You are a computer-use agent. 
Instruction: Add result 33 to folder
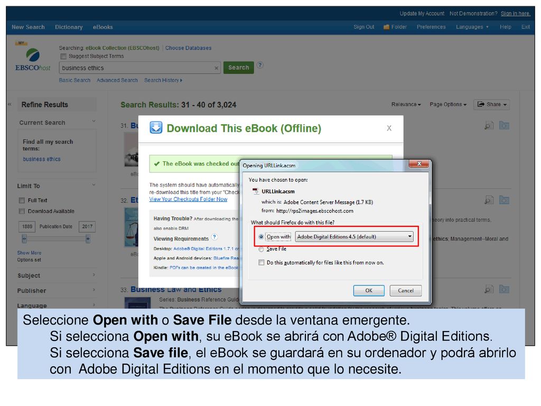tap(504, 289)
